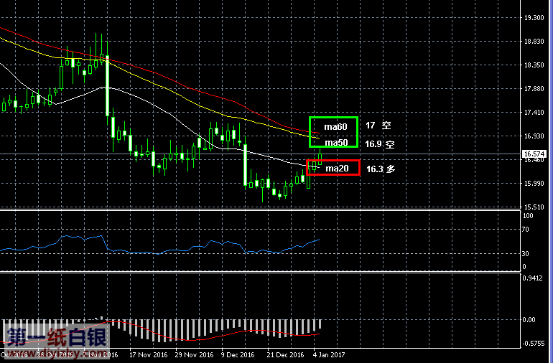Click the 17.410 price axis label

534,113
